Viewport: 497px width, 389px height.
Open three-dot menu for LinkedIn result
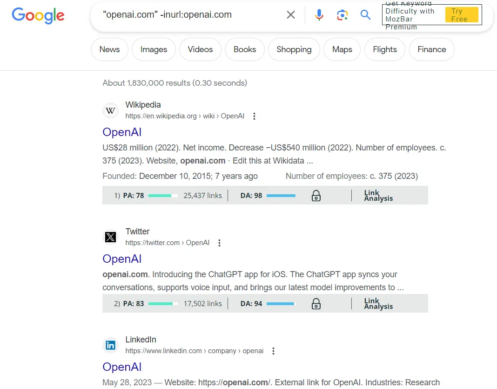(274, 351)
